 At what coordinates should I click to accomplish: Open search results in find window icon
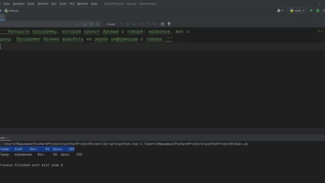point(162,24)
